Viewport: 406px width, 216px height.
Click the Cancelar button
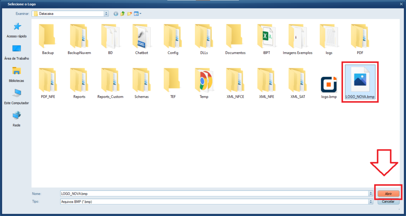(388, 201)
